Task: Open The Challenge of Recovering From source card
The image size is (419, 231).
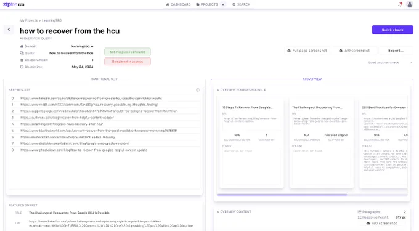Action: (322, 144)
